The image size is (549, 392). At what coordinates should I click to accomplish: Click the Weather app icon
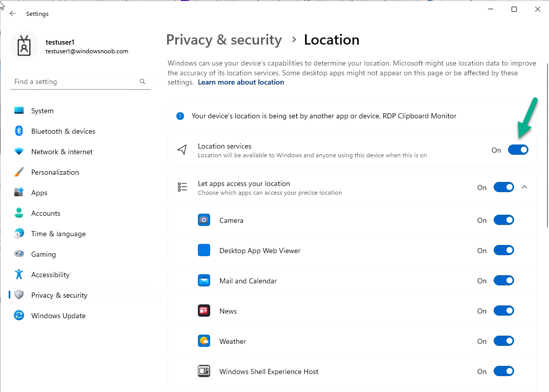point(204,341)
